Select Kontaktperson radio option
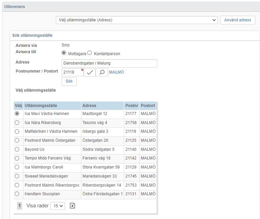260x219 pixels. 90,53
